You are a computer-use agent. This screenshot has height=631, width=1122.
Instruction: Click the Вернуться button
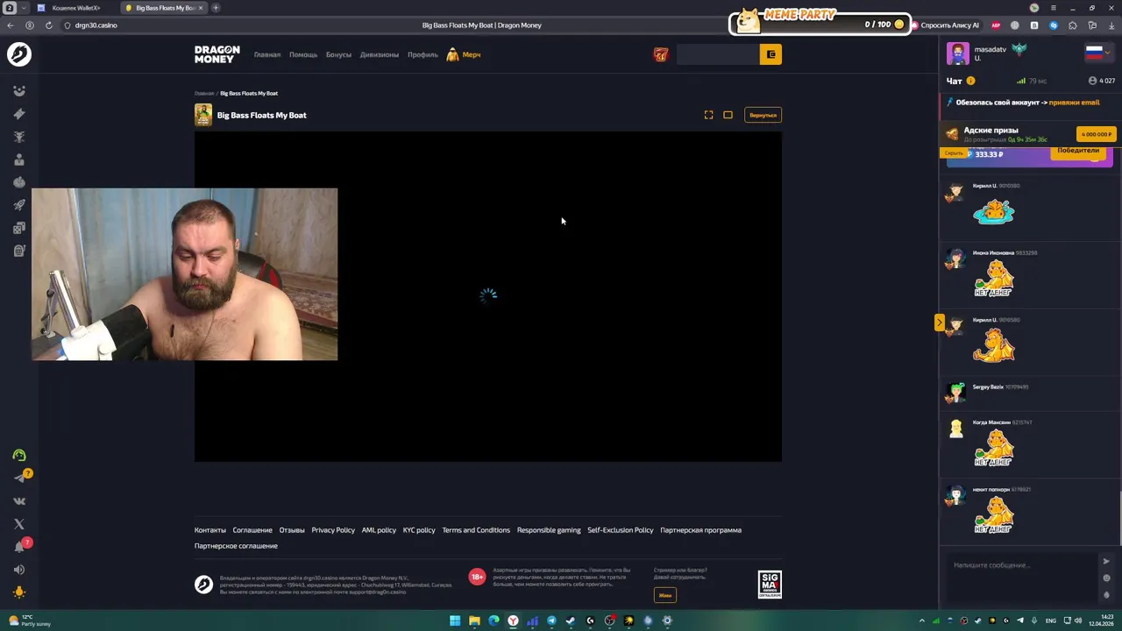763,115
